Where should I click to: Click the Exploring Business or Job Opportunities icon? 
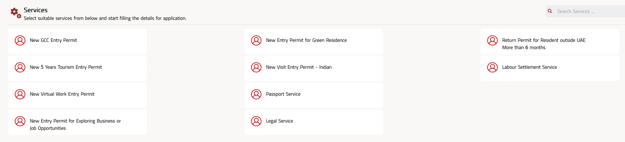click(x=20, y=121)
